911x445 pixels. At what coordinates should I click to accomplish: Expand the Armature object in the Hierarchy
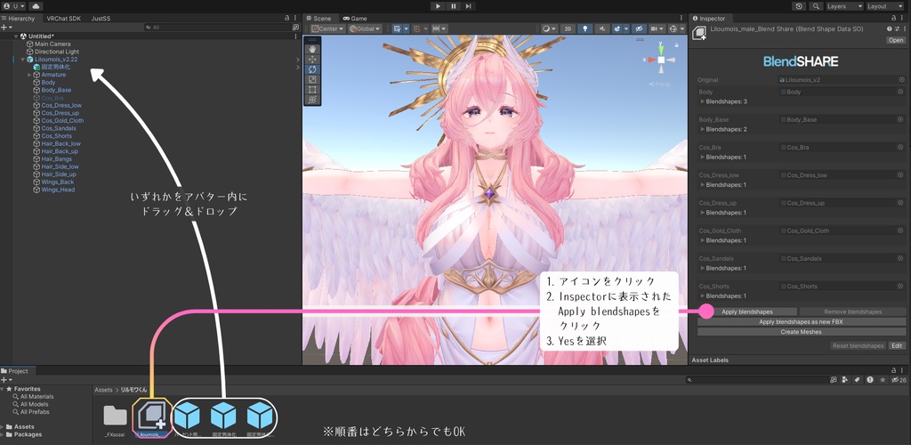(29, 75)
